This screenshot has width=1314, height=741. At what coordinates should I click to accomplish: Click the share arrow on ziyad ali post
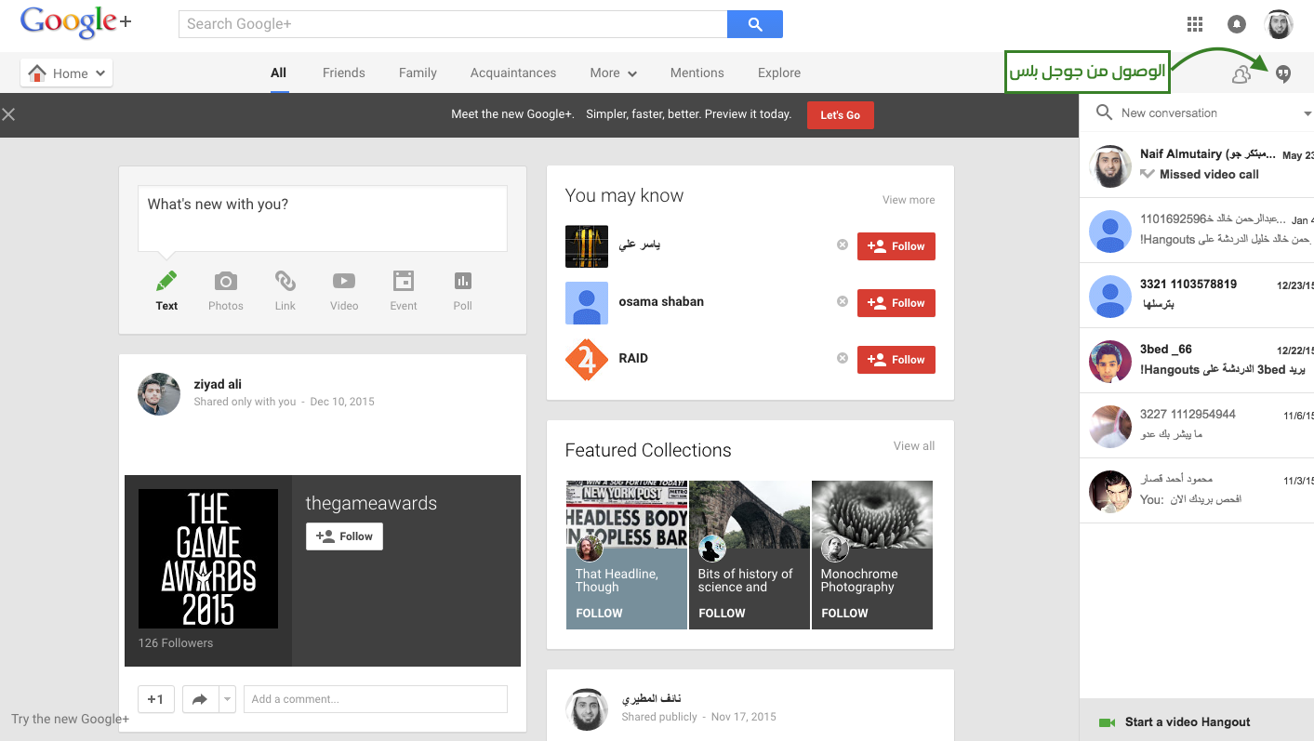point(200,699)
